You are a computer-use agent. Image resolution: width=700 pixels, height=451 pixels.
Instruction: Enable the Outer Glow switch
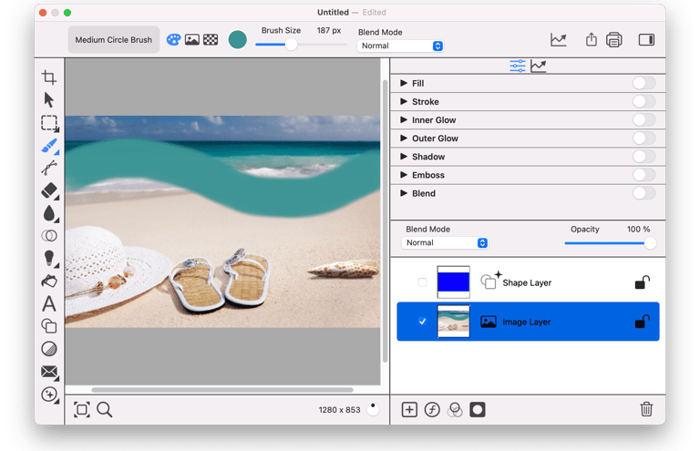click(x=643, y=138)
